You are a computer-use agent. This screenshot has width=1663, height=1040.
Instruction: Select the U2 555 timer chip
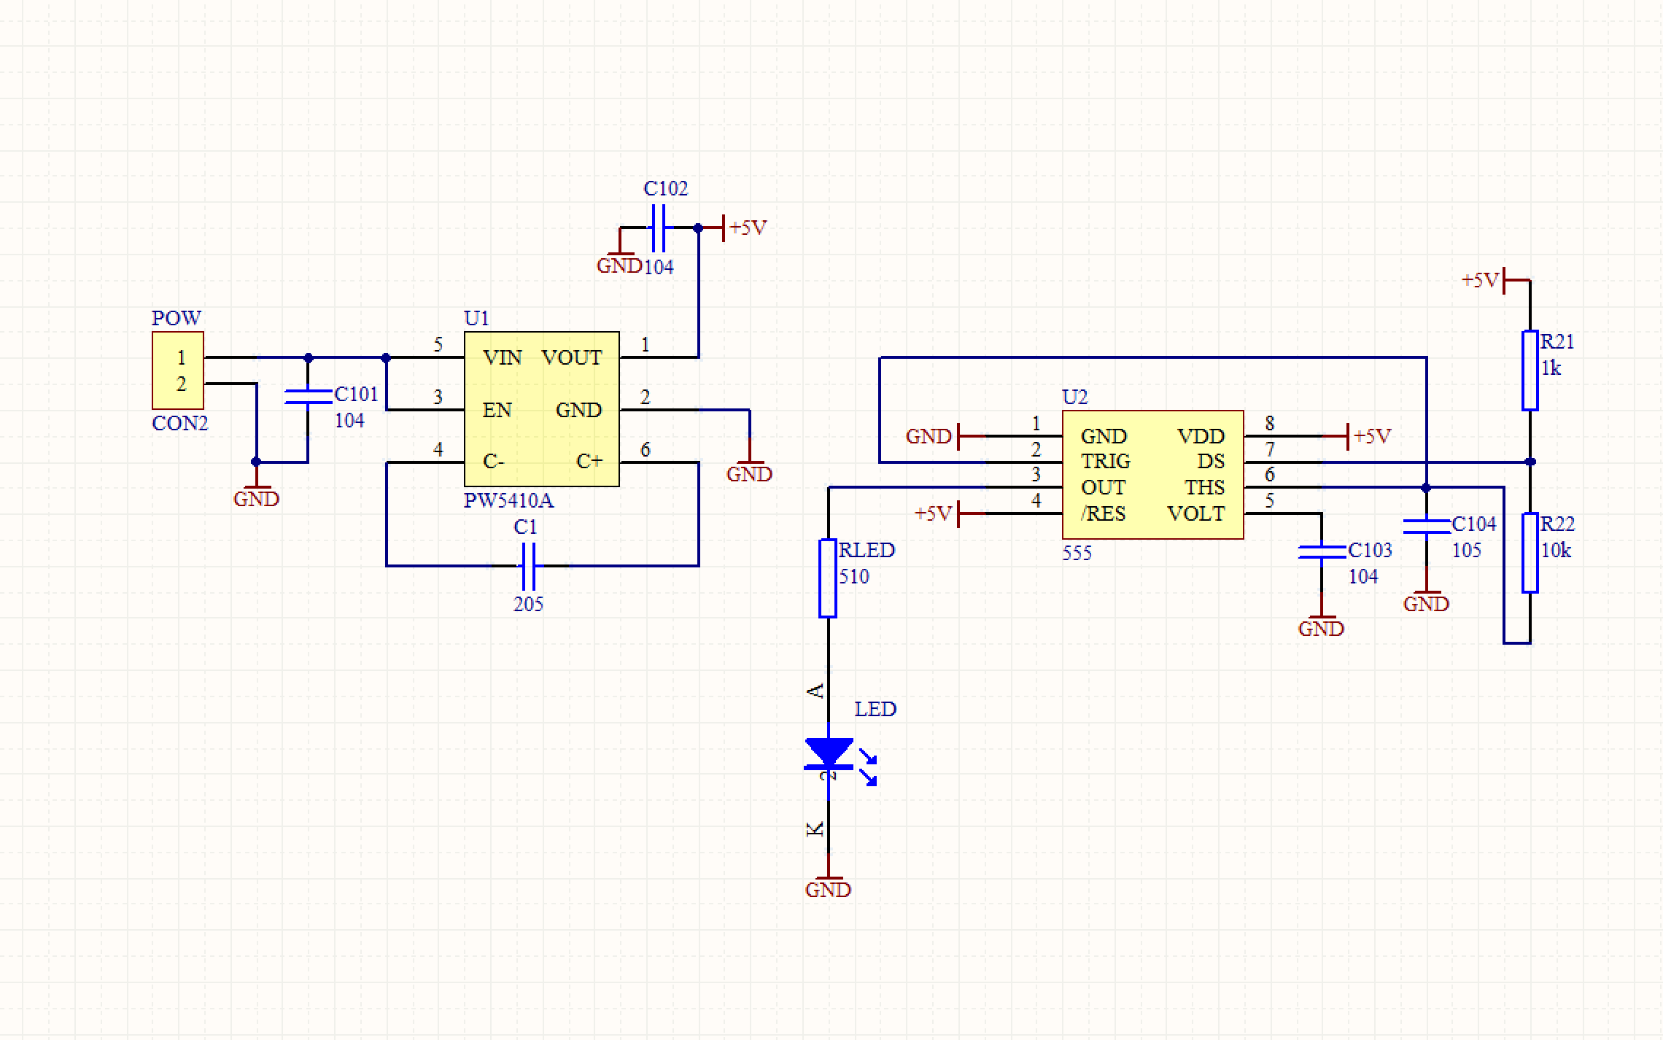point(1152,475)
